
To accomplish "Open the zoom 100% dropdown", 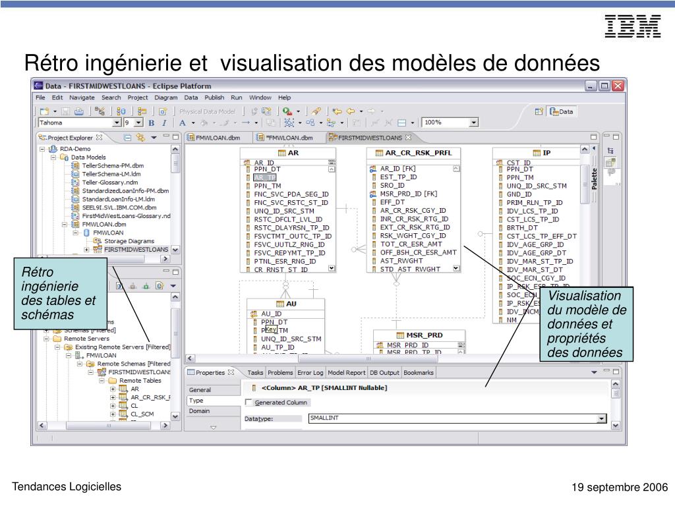I will click(x=473, y=123).
